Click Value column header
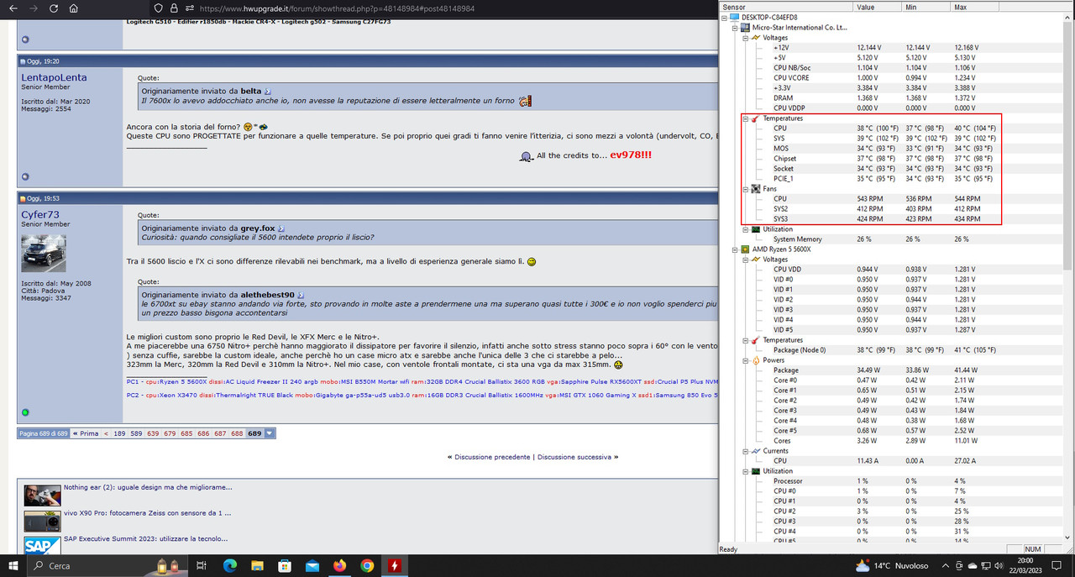 (877, 7)
